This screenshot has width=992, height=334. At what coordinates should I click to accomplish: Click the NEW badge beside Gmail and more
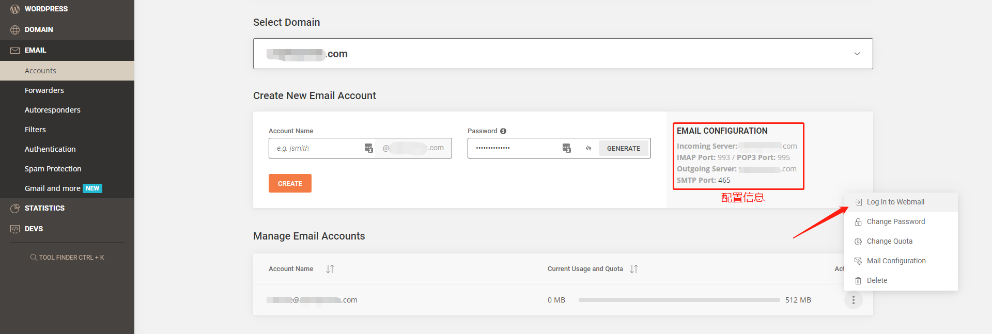(92, 188)
